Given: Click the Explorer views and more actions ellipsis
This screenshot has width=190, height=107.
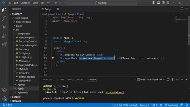Looking at the screenshot, I should pyautogui.click(x=35, y=9).
